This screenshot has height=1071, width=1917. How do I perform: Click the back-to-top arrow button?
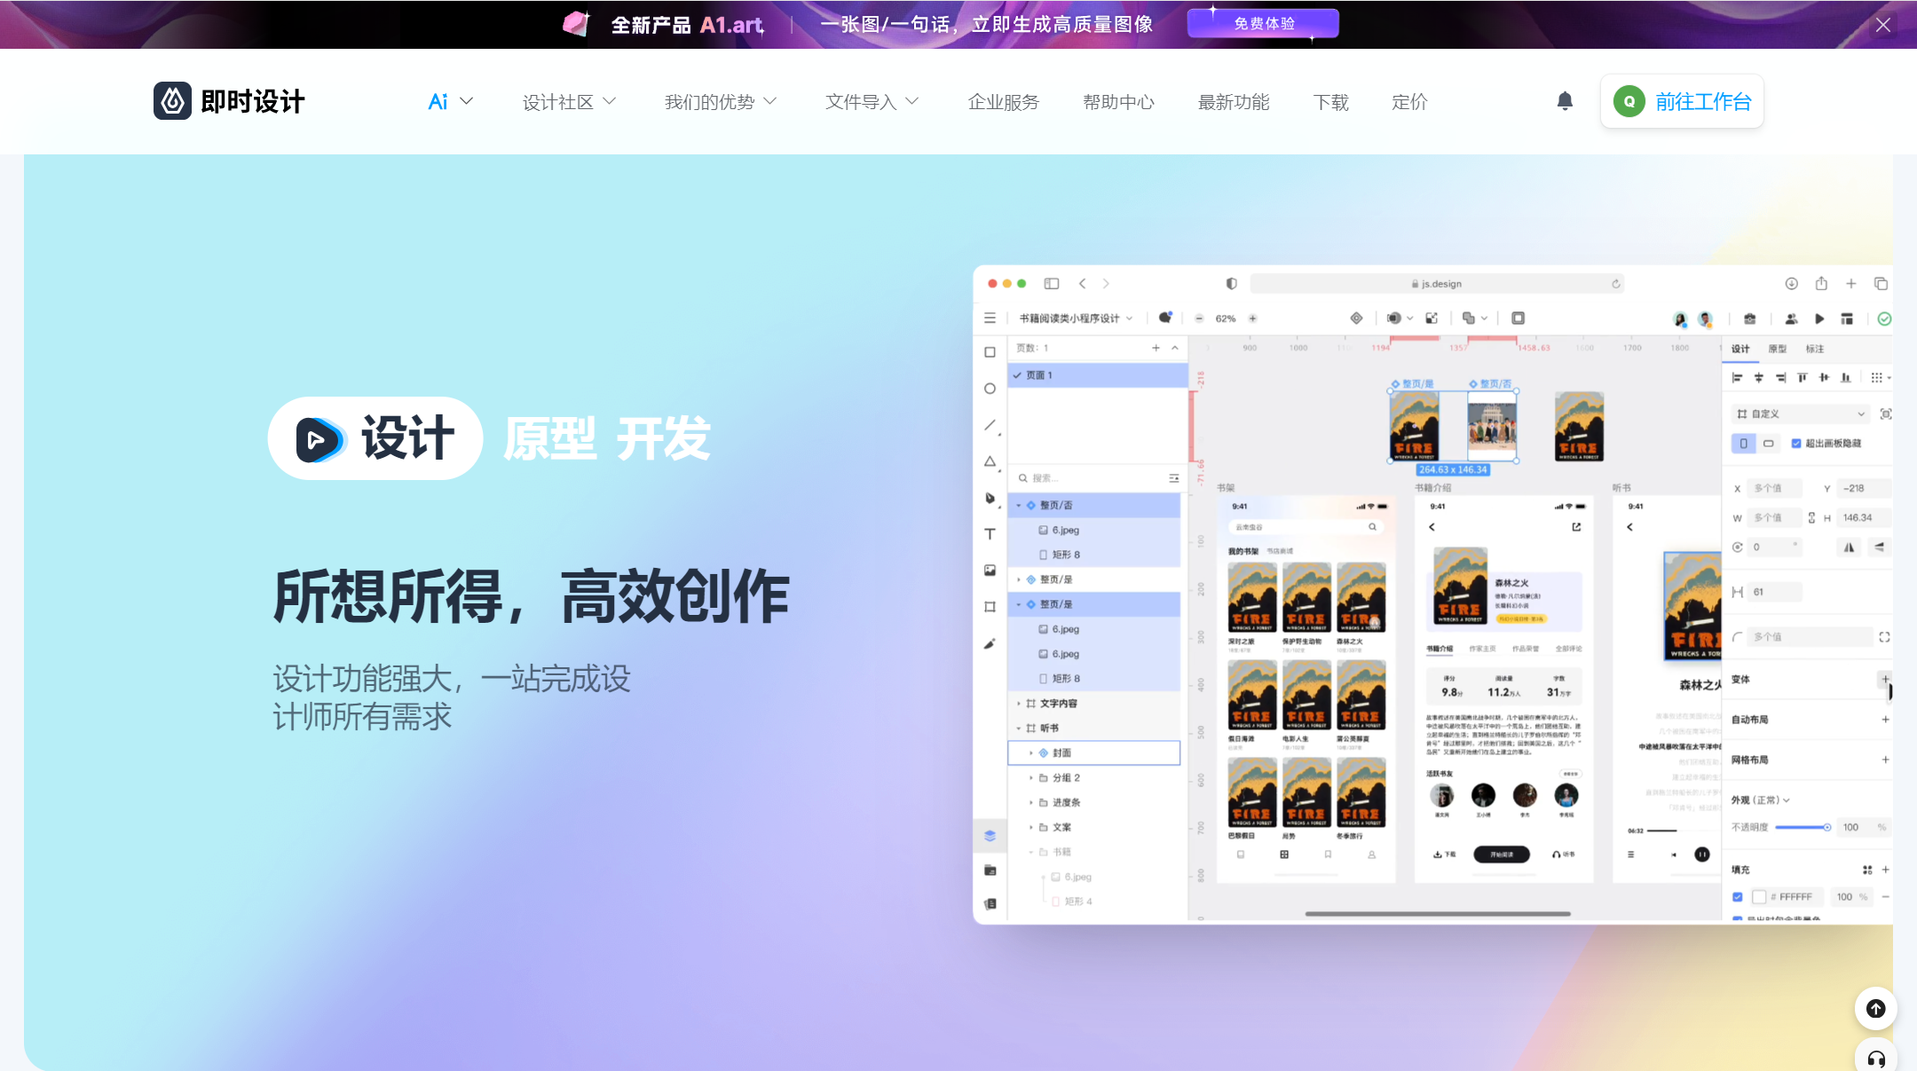click(x=1876, y=1008)
